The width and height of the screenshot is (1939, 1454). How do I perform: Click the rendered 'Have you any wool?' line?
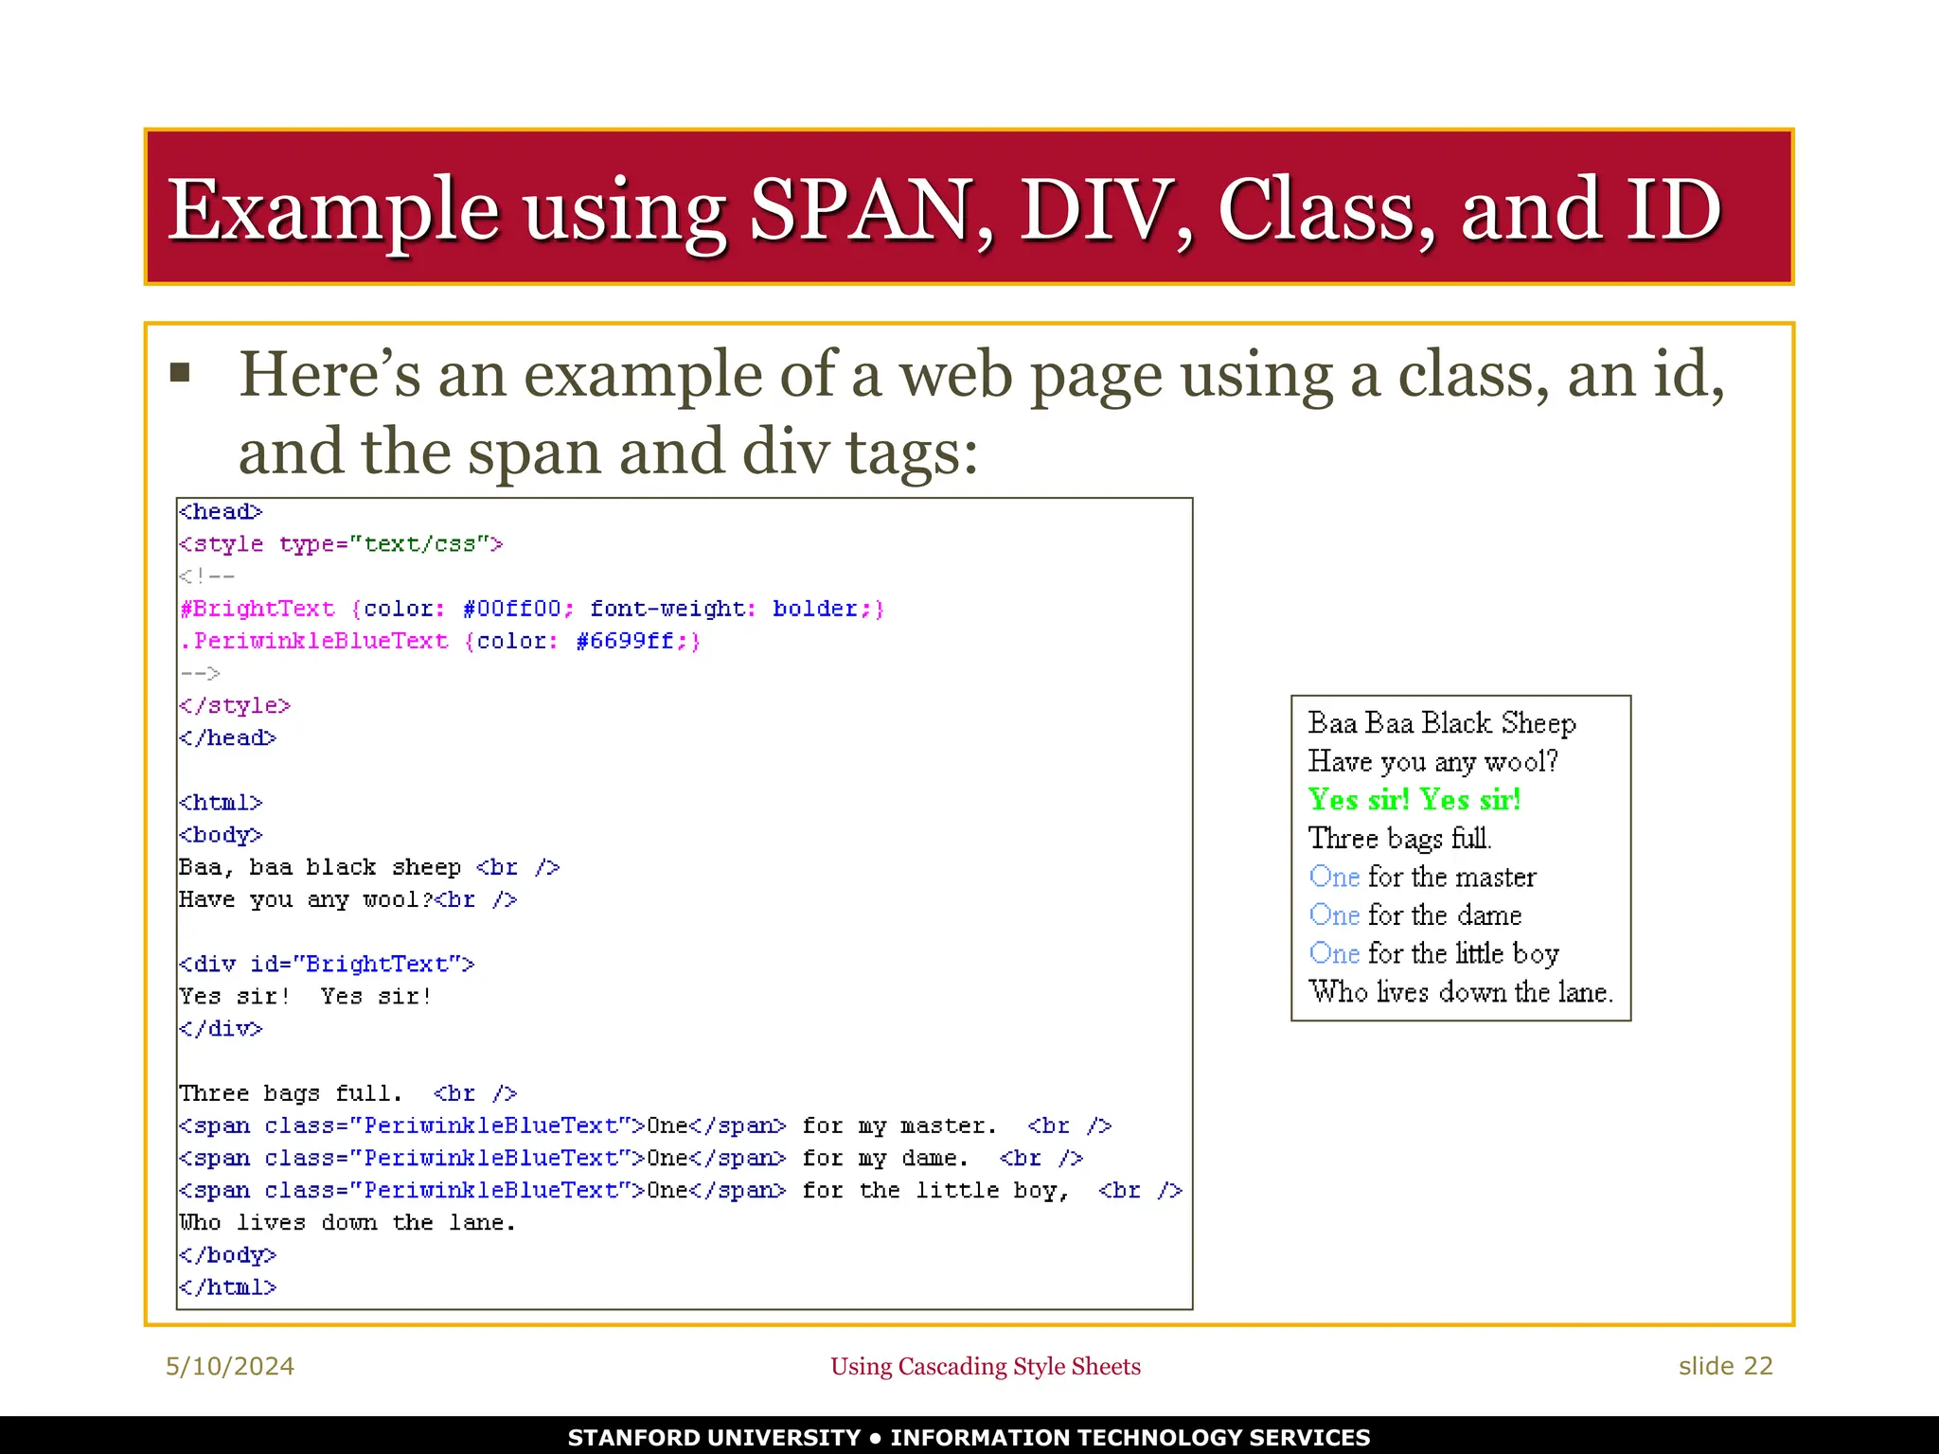1432,762
